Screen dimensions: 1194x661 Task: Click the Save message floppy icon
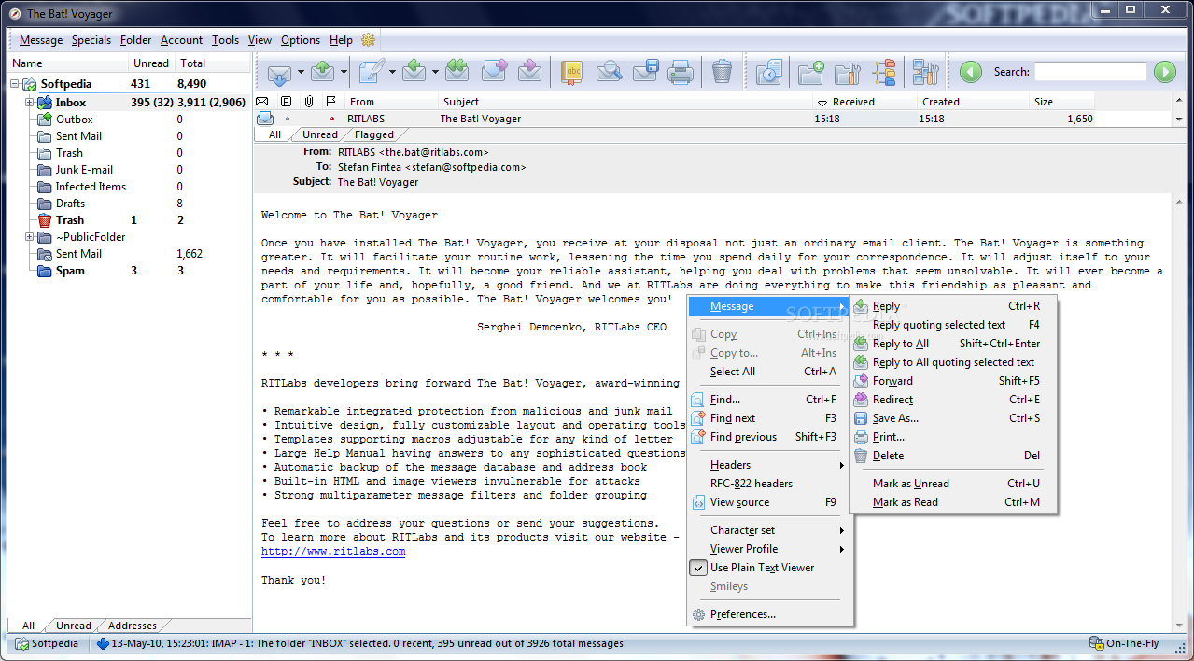646,72
